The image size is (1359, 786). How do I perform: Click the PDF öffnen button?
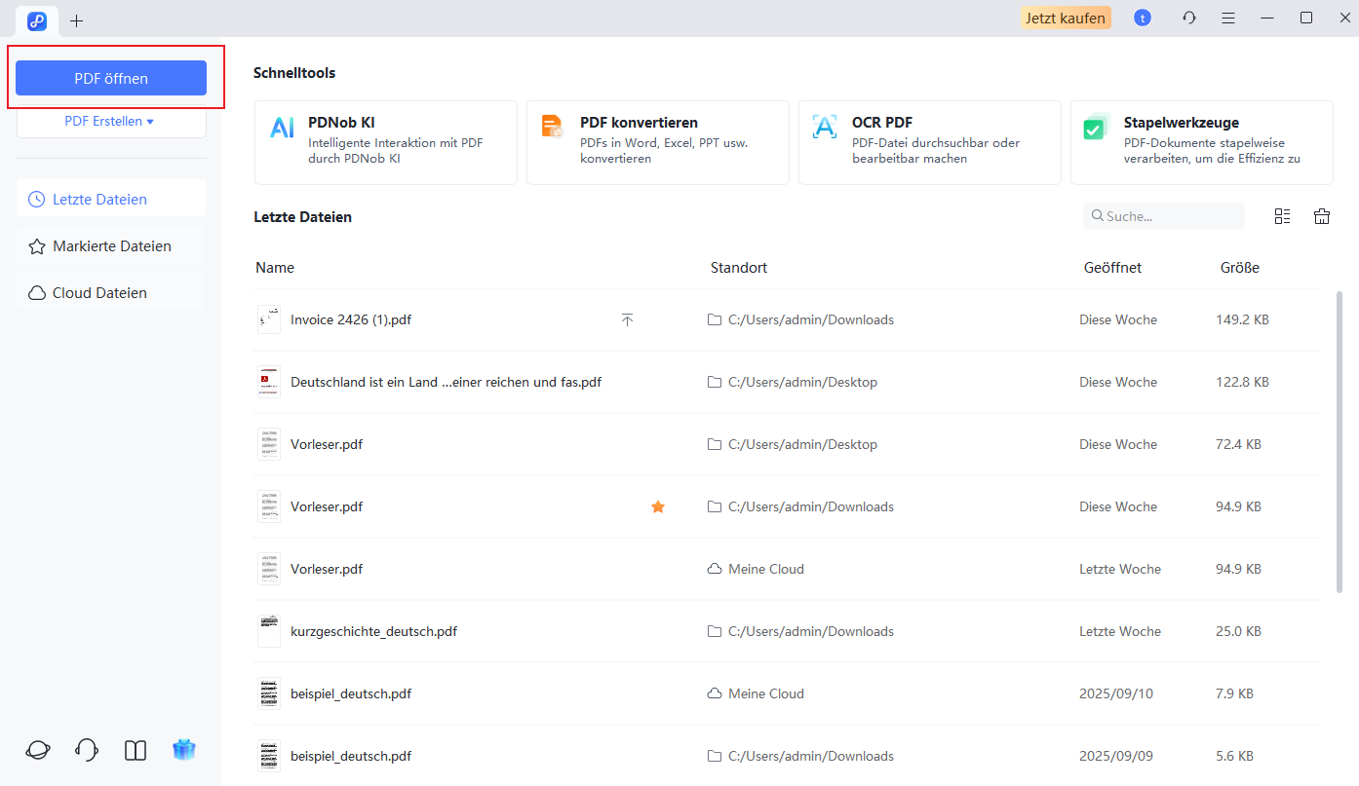tap(111, 78)
